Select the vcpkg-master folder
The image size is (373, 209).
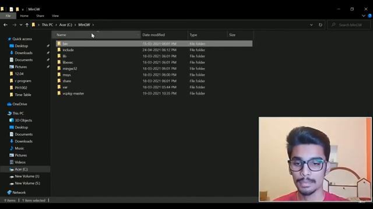154,93
